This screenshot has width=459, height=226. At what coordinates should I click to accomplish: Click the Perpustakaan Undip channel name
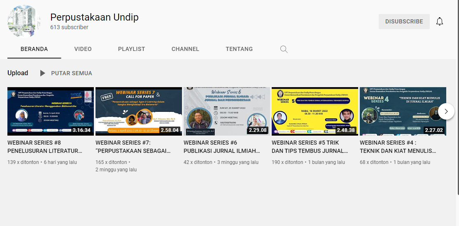94,17
